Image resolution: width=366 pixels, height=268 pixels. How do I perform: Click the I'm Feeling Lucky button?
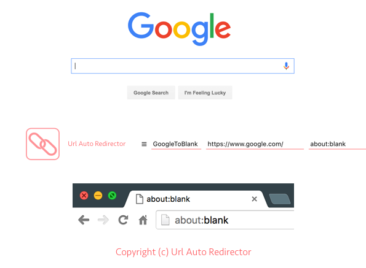(205, 93)
